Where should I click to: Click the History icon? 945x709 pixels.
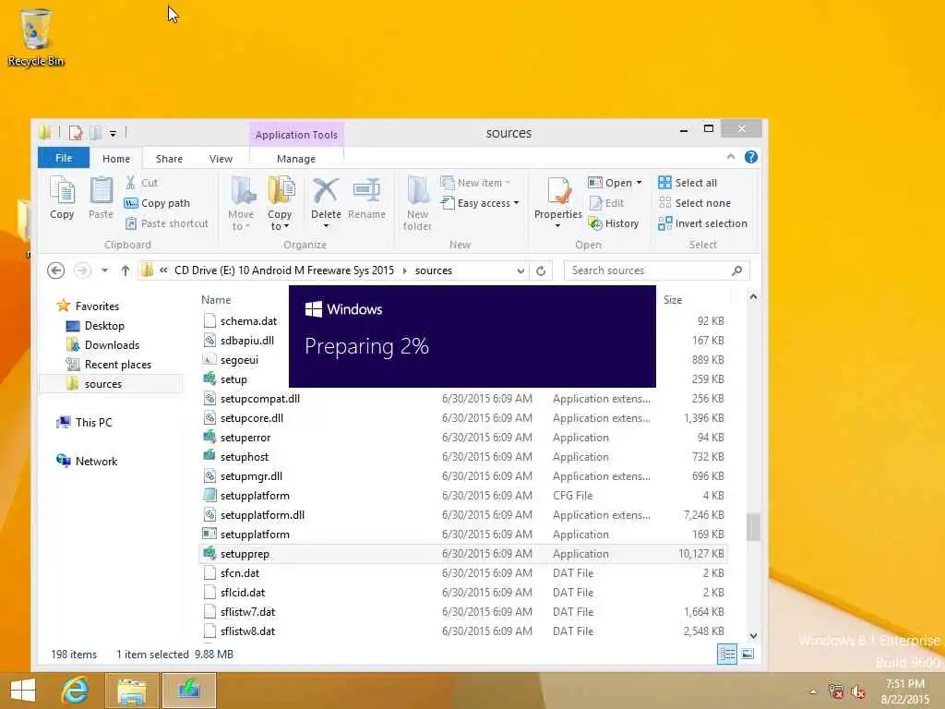tap(595, 223)
